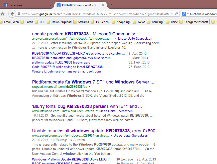Open the Down-/Upload bookmarks folder
Viewport: 217px width, 164px height.
[59, 22]
